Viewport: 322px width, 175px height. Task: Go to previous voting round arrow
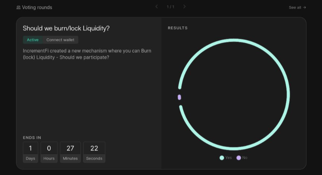[157, 7]
